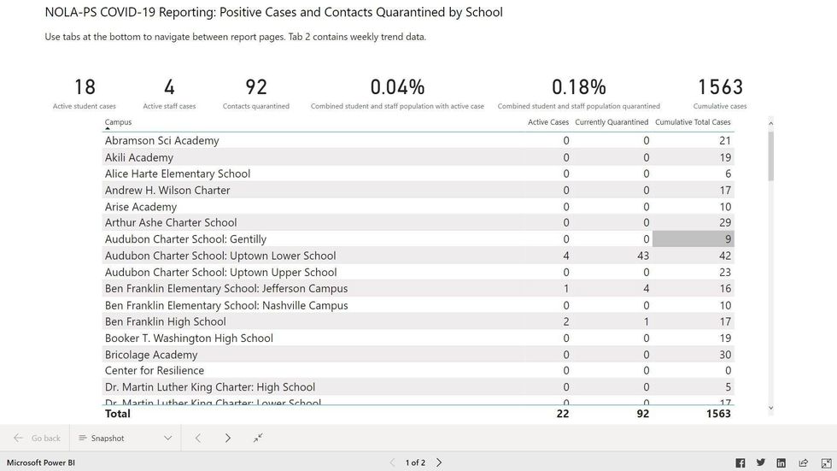The image size is (837, 471).
Task: Go to previous report page
Action: pos(393,462)
